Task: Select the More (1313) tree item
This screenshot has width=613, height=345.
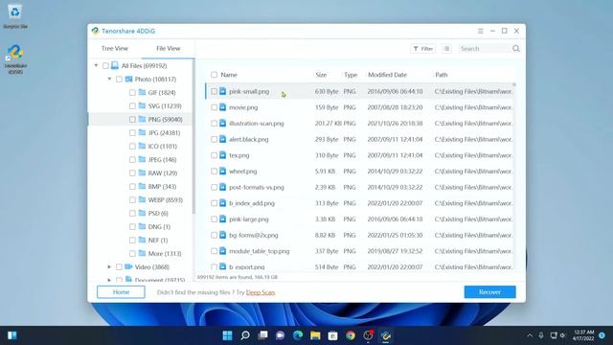Action: [165, 253]
